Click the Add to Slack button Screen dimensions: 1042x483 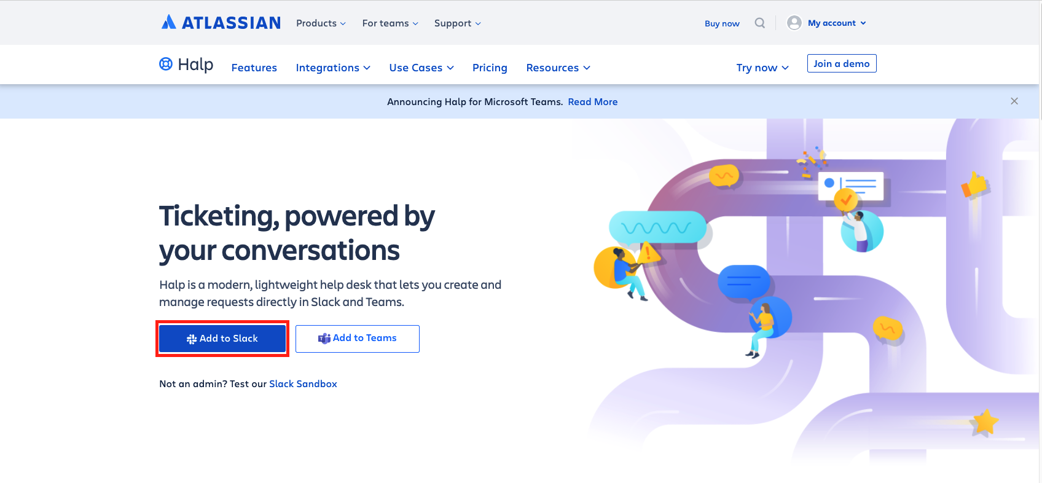tap(222, 339)
